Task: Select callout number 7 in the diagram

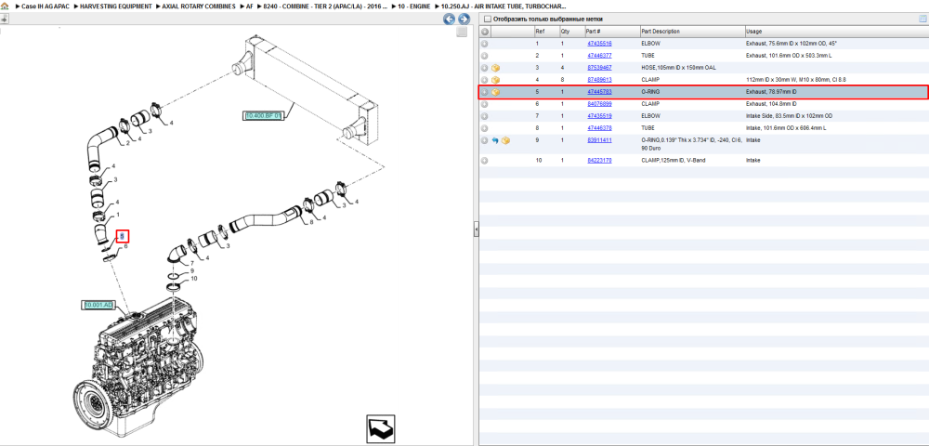Action: tap(191, 264)
